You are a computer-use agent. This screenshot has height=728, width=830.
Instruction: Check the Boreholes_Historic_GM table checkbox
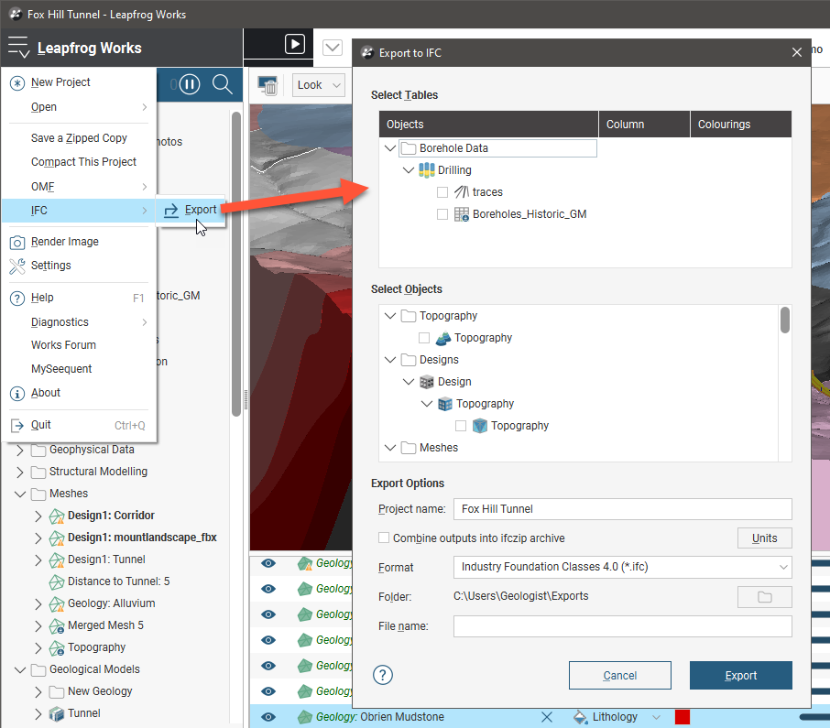click(442, 214)
